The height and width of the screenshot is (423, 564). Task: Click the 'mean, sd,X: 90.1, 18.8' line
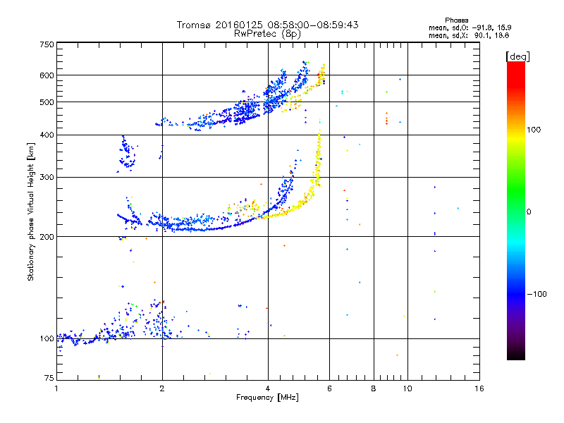pos(469,35)
